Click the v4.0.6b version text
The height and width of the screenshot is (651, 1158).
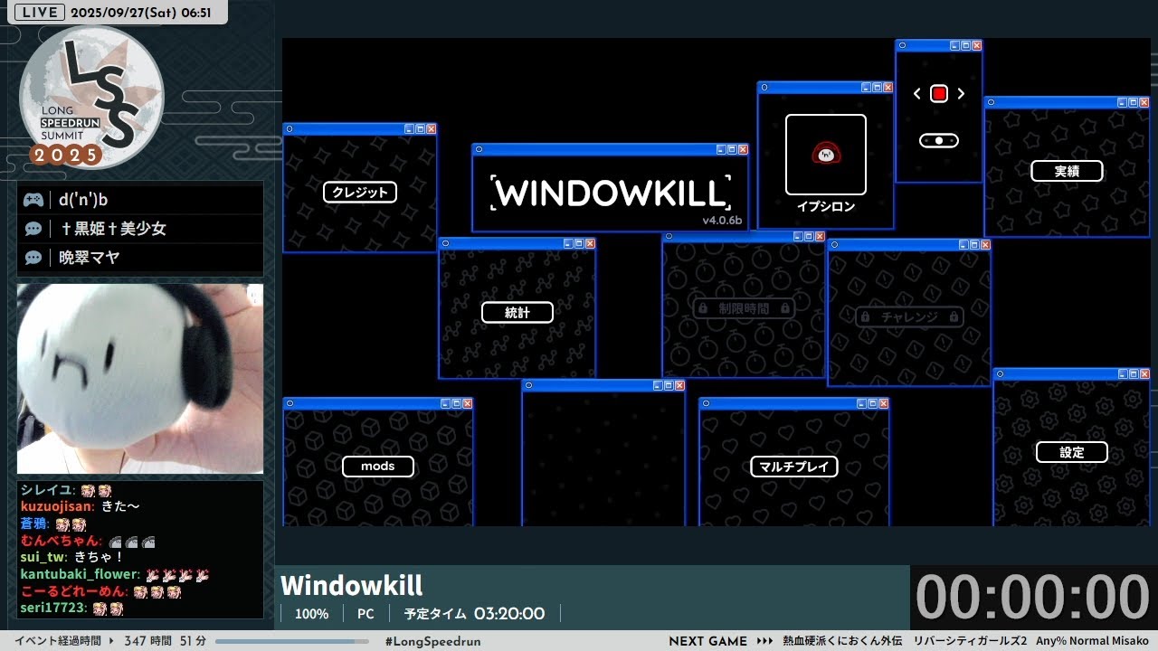pos(722,220)
